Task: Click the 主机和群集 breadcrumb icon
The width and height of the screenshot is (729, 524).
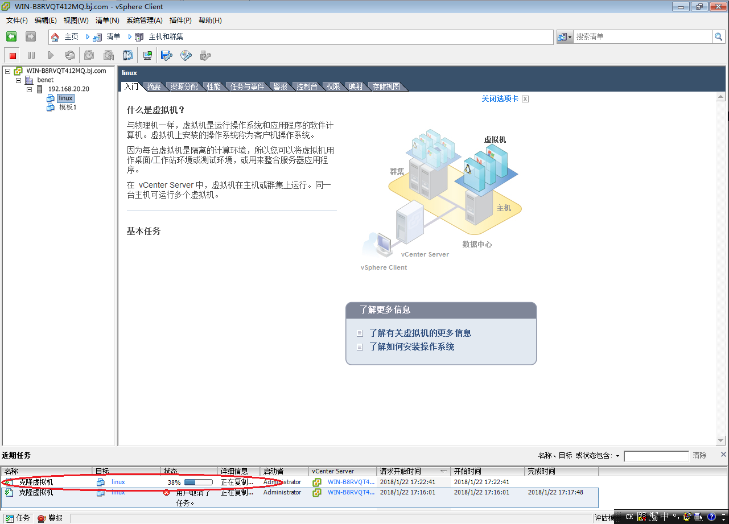Action: click(139, 37)
